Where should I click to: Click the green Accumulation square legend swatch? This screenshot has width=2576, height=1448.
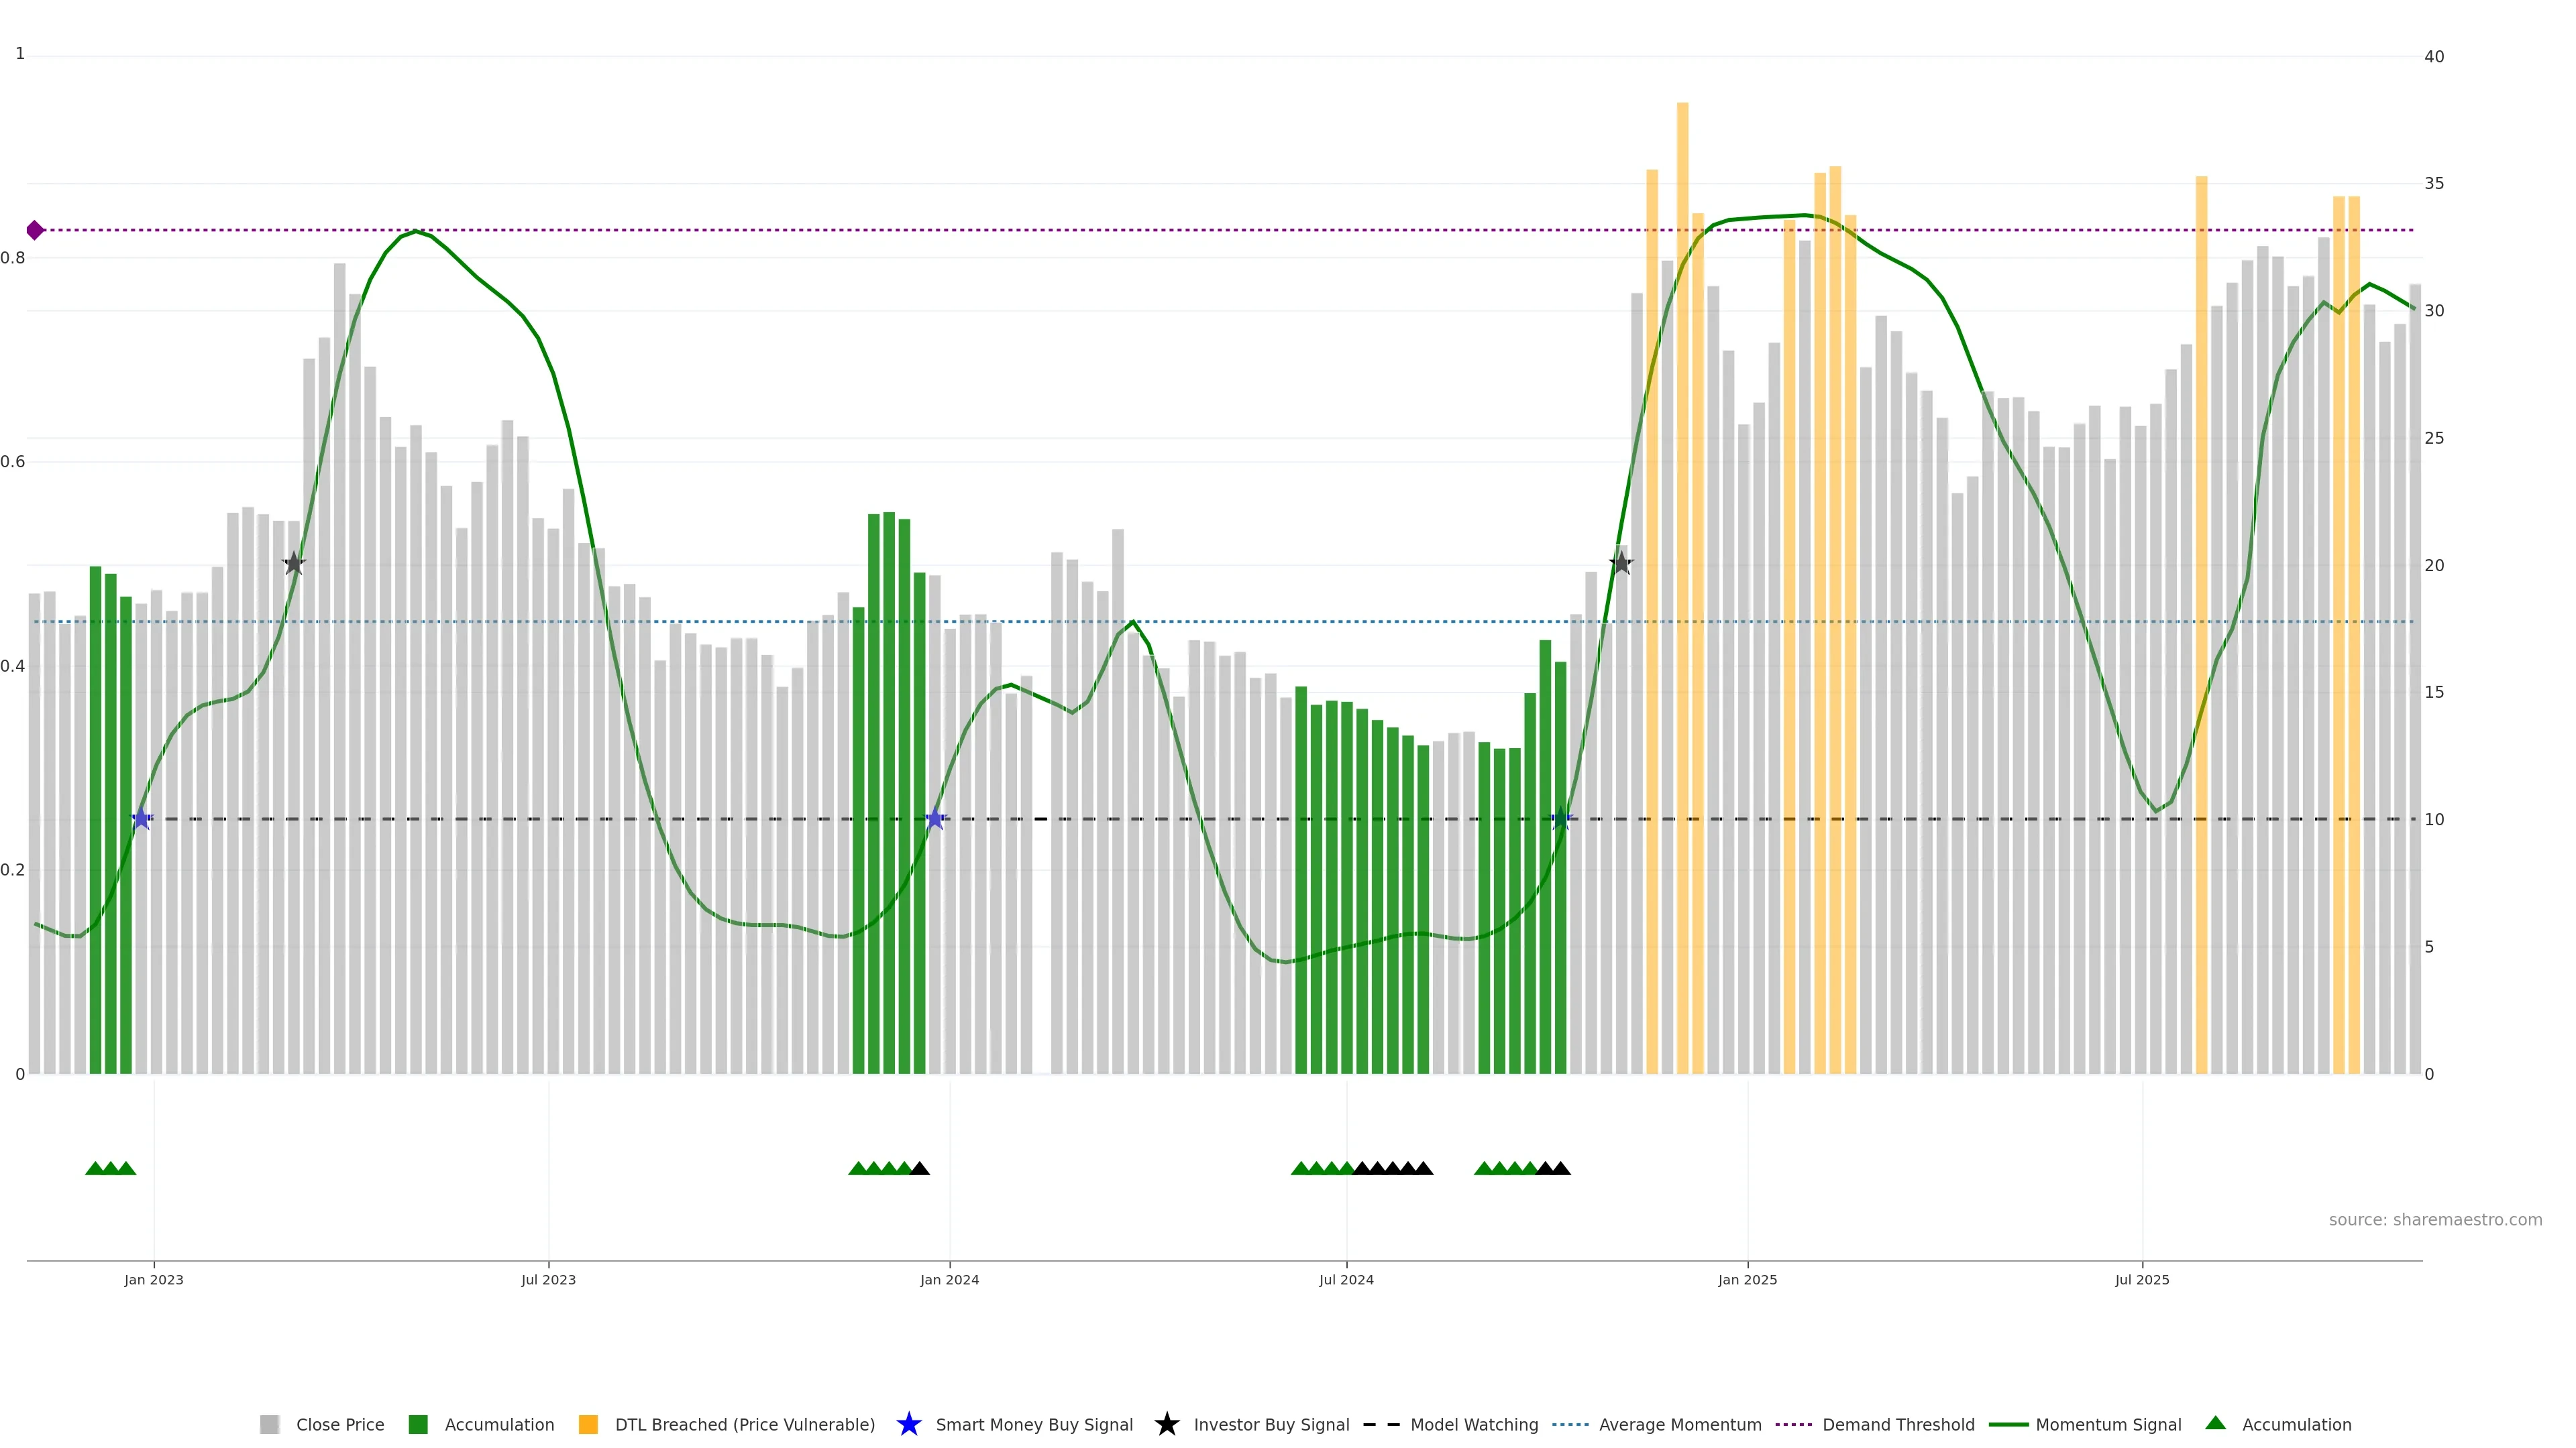(418, 1425)
